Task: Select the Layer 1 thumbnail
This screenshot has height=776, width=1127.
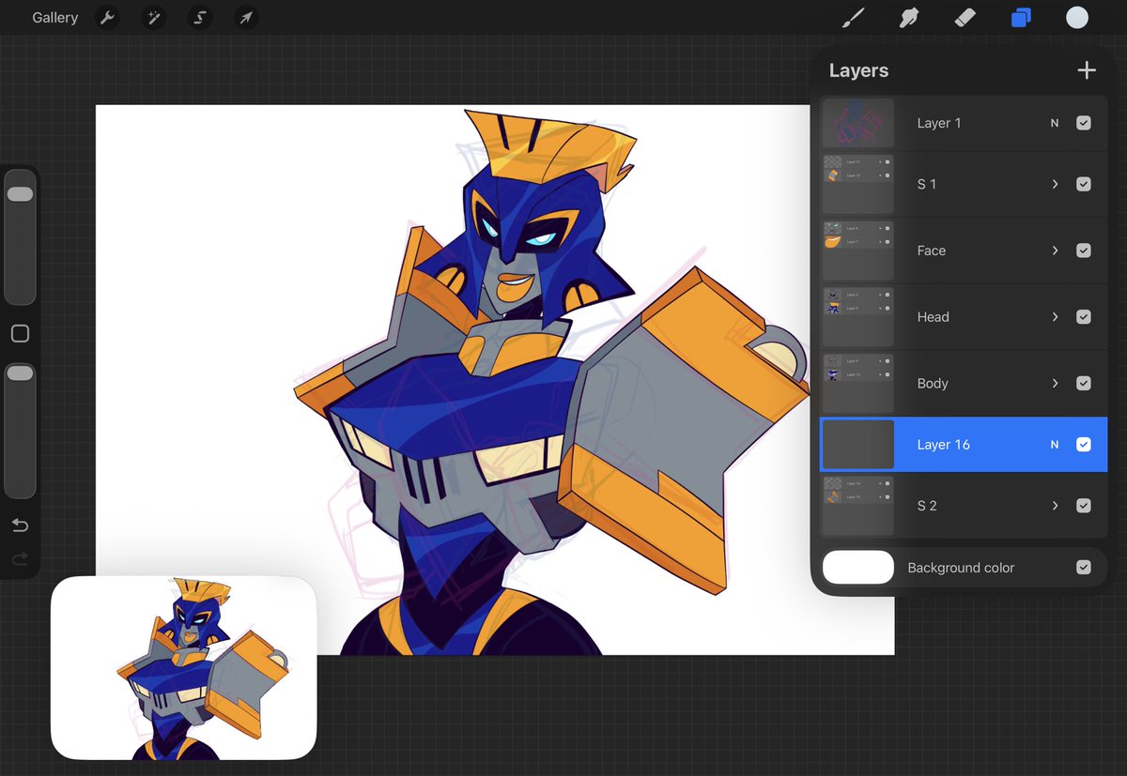Action: coord(858,123)
